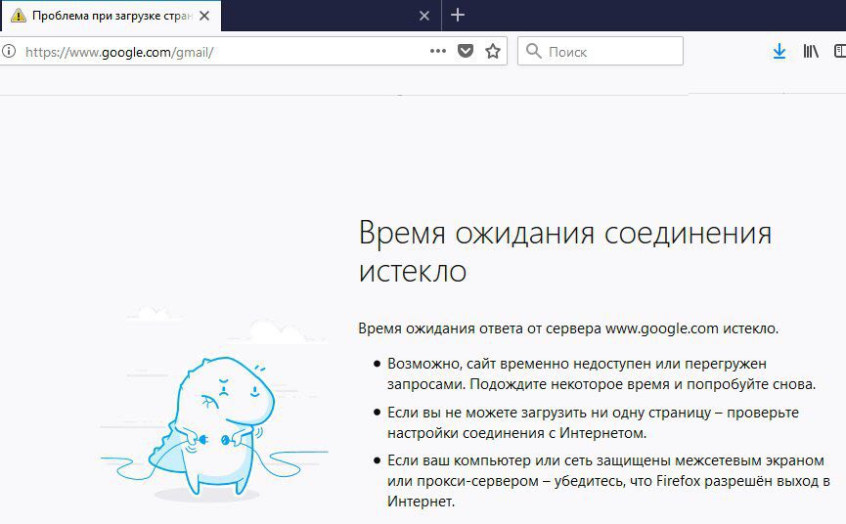Toggle the sidebar icon
846x524 pixels.
[x=840, y=51]
